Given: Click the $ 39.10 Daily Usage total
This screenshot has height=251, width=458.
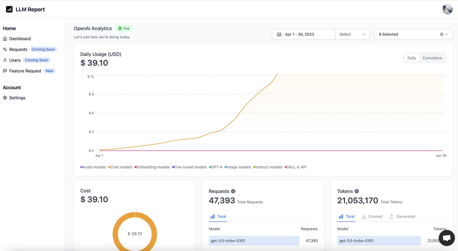Looking at the screenshot, I should click(x=94, y=63).
